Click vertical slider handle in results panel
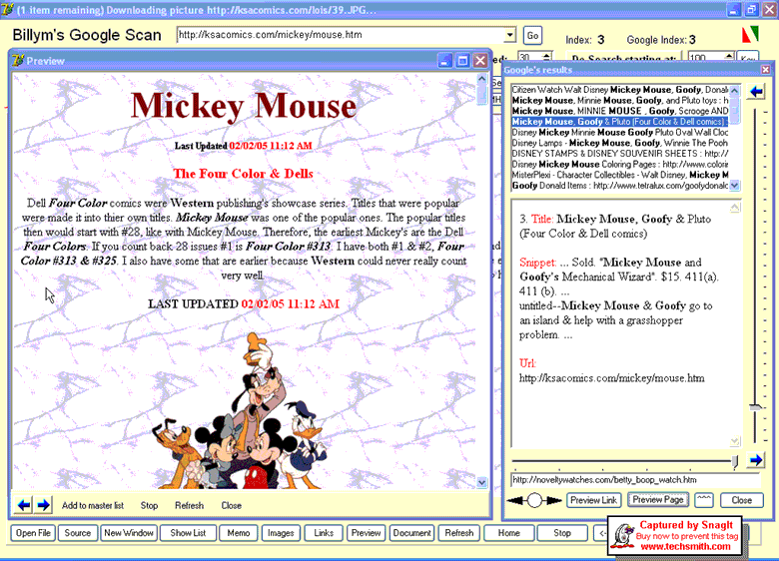Image resolution: width=779 pixels, height=561 pixels. [x=756, y=407]
